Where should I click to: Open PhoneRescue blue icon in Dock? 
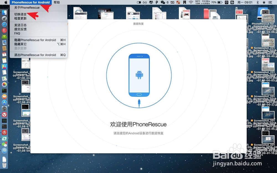click(4, 150)
